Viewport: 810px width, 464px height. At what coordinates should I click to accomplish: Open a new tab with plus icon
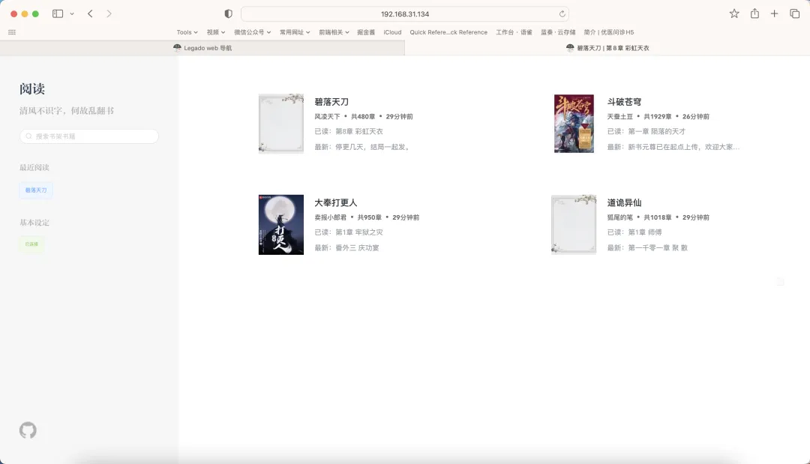point(774,14)
